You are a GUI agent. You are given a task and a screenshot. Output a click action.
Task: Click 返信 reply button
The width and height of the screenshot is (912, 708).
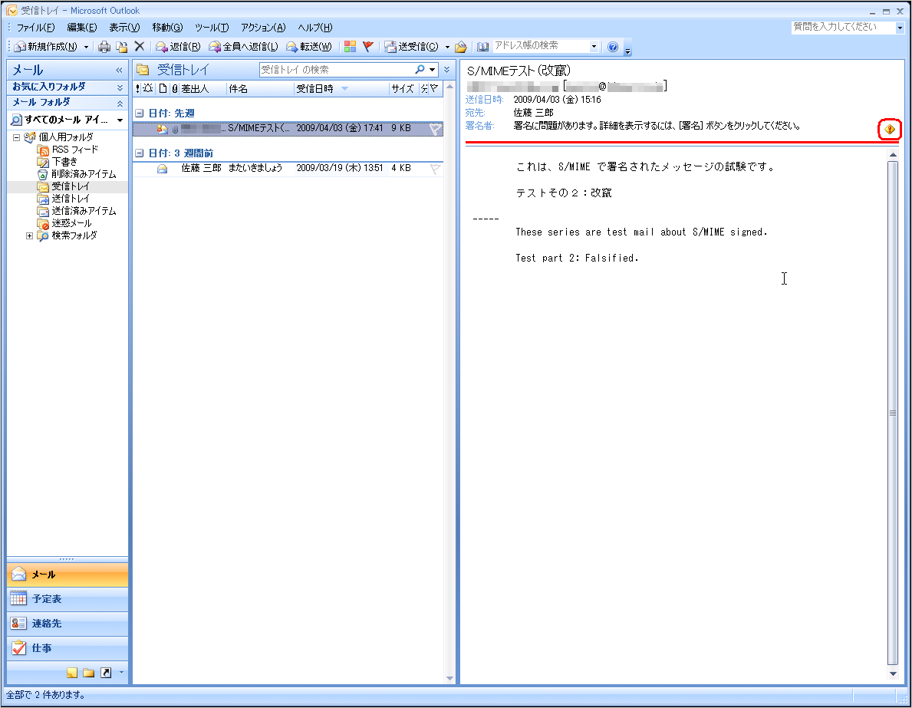pyautogui.click(x=178, y=47)
